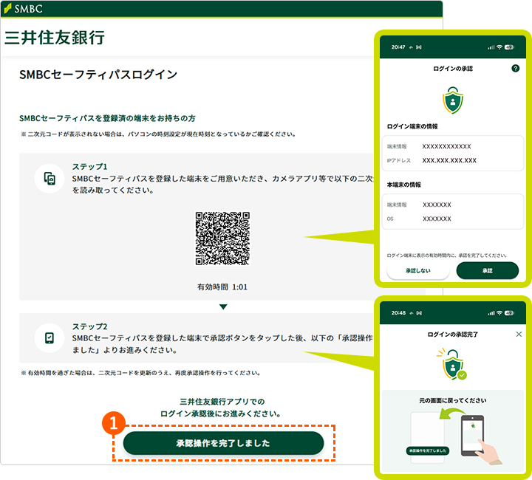Click the signal bars in 20:48 status bar
532x480 pixels.
pos(491,313)
